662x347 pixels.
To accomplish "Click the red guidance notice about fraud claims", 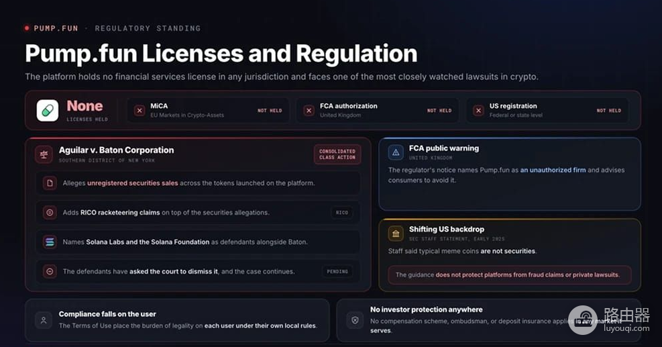I will [x=510, y=275].
